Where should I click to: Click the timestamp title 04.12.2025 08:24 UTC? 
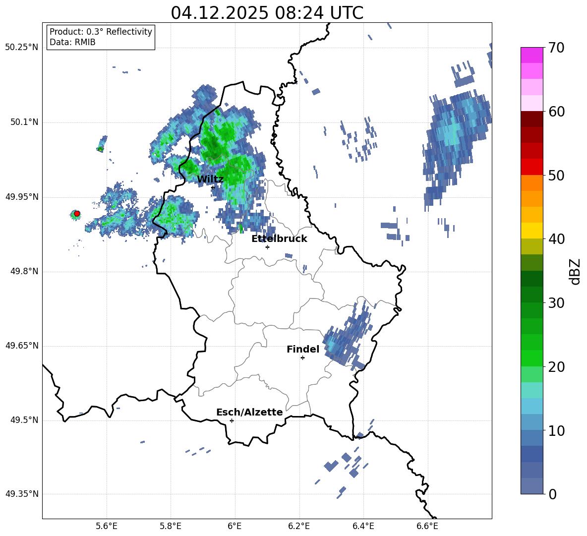(267, 13)
